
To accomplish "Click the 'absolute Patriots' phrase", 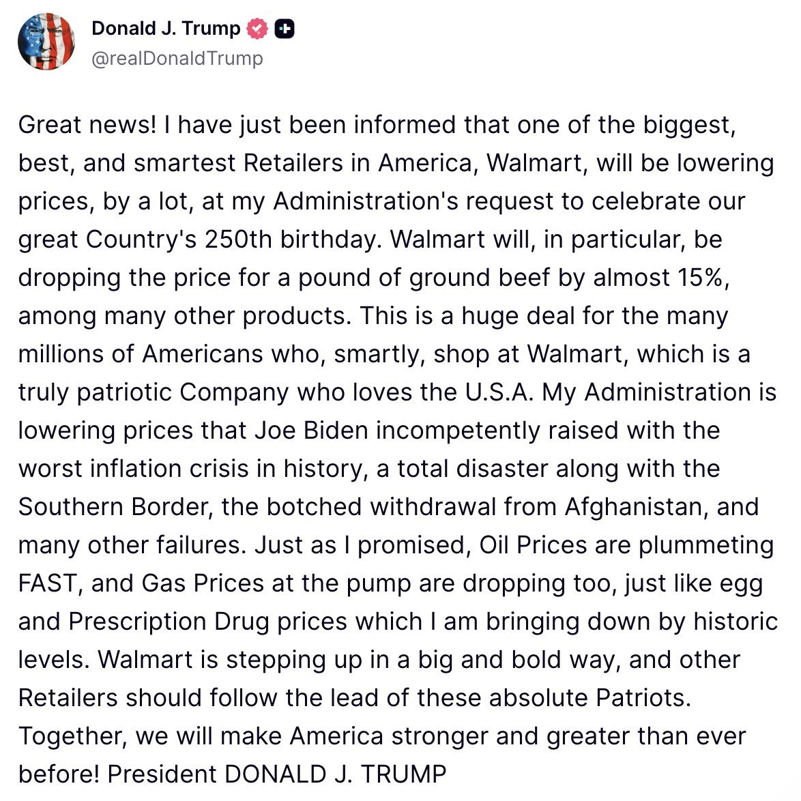I will [590, 698].
